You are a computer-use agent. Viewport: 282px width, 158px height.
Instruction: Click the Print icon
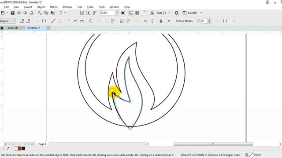[32, 13]
